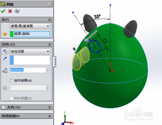Click the blue direction color swatch
Screen dimensions: 162x125
[11, 60]
